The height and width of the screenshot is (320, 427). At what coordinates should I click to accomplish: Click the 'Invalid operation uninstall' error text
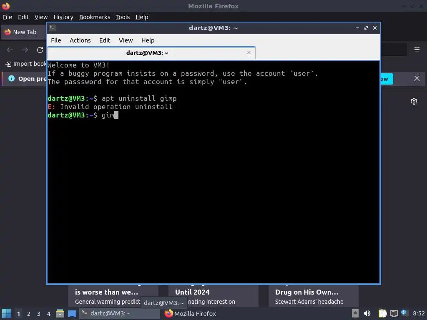pos(116,107)
